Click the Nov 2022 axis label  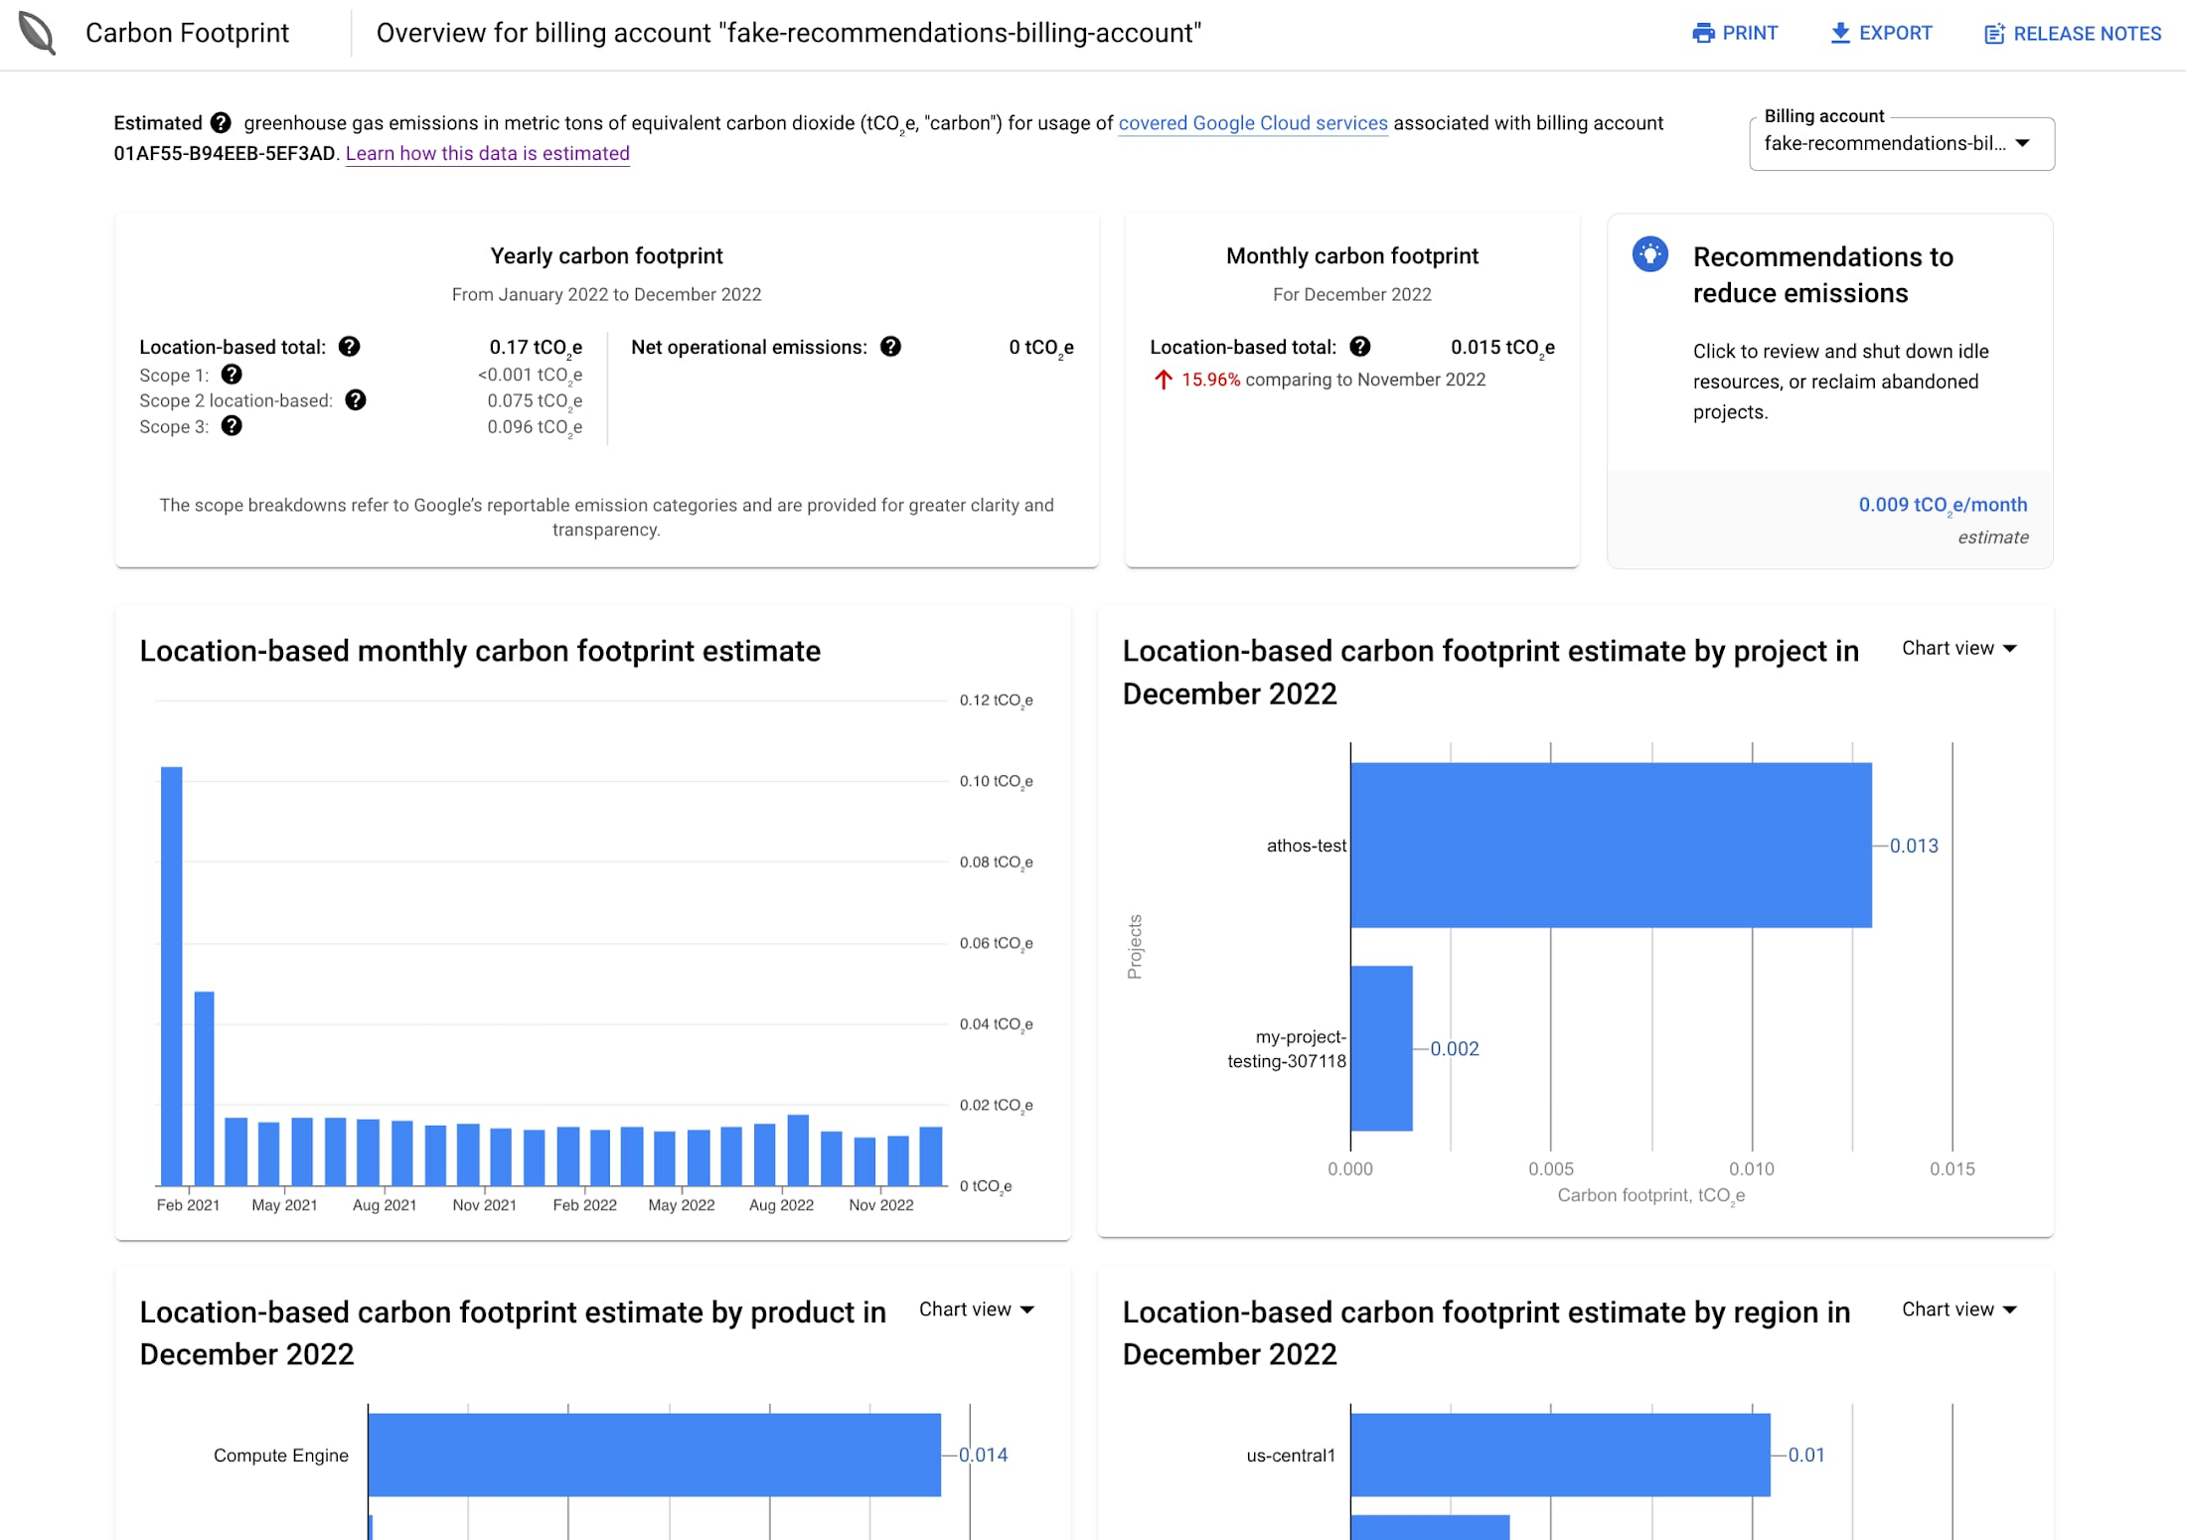880,1204
